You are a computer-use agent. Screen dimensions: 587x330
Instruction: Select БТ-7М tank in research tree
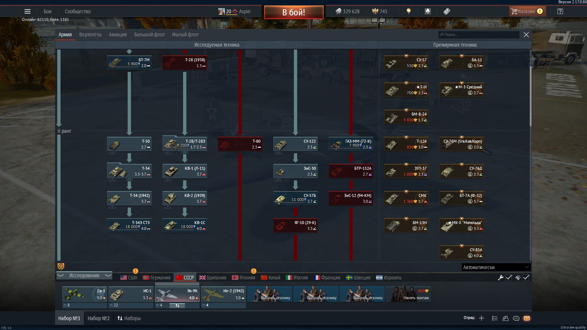[x=129, y=62]
